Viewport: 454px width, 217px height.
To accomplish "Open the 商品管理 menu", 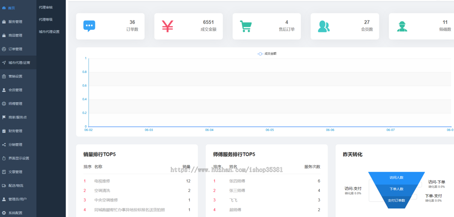I will pyautogui.click(x=18, y=35).
